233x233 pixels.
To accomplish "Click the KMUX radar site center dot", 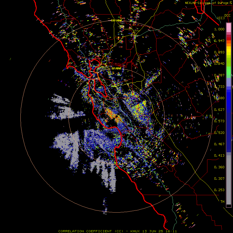I will tap(116, 116).
